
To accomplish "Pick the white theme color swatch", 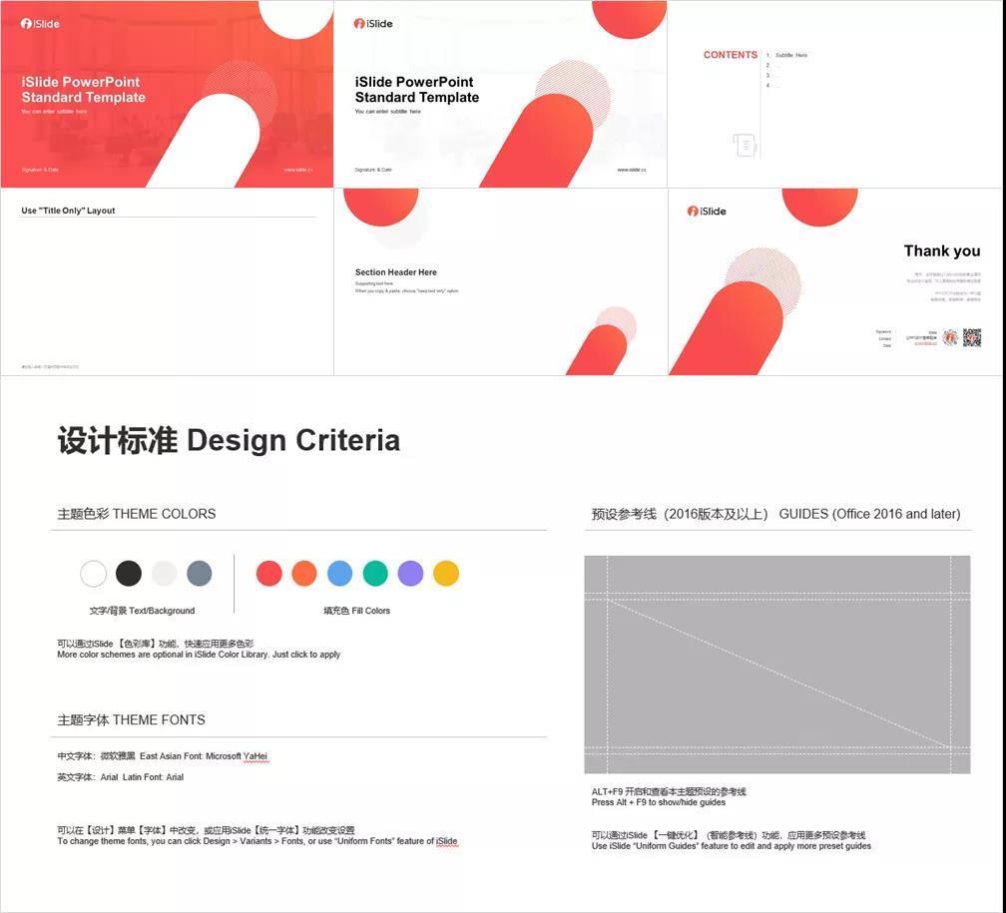I will [93, 573].
